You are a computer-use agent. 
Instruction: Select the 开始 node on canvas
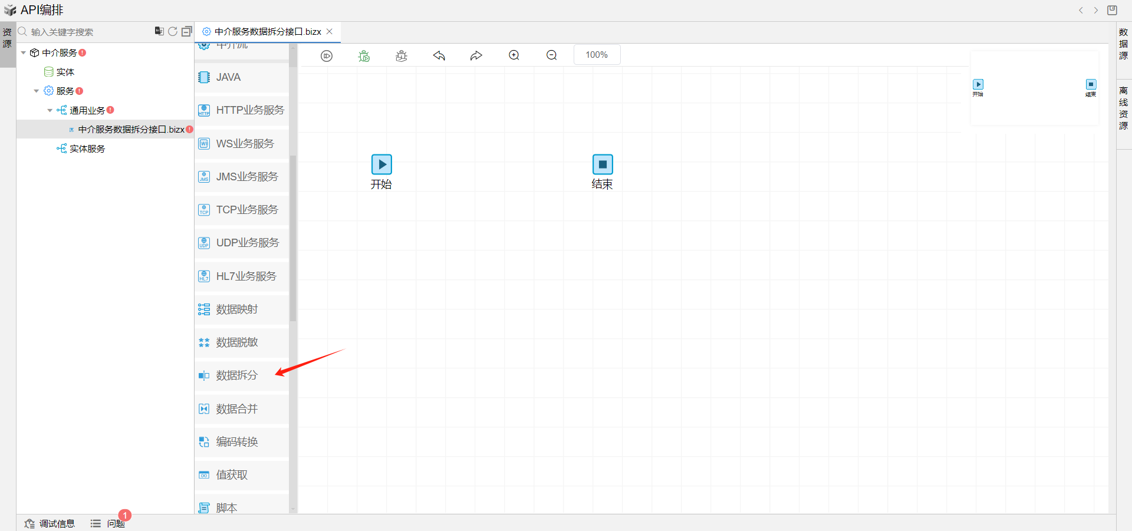click(x=381, y=164)
